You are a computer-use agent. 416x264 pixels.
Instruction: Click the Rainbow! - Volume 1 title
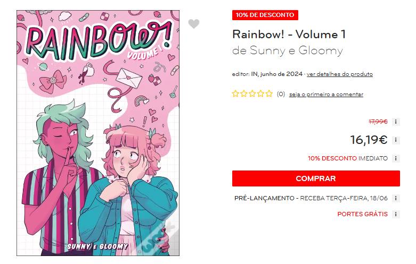pyautogui.click(x=289, y=35)
